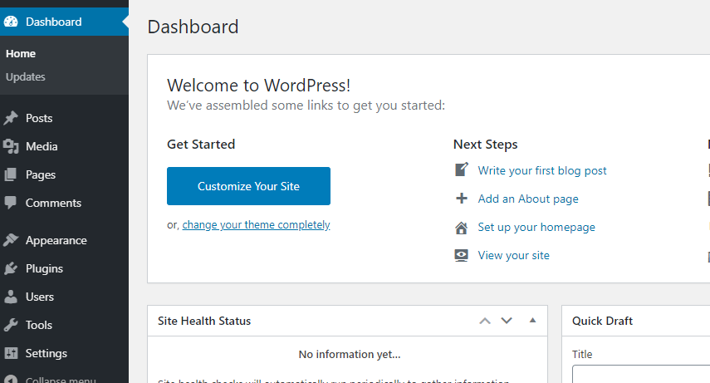
Task: Open Write your first blog post link
Action: pyautogui.click(x=542, y=171)
